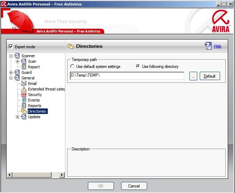Click the General gear icon
Screen dimensions: 235x193
tap(17, 78)
